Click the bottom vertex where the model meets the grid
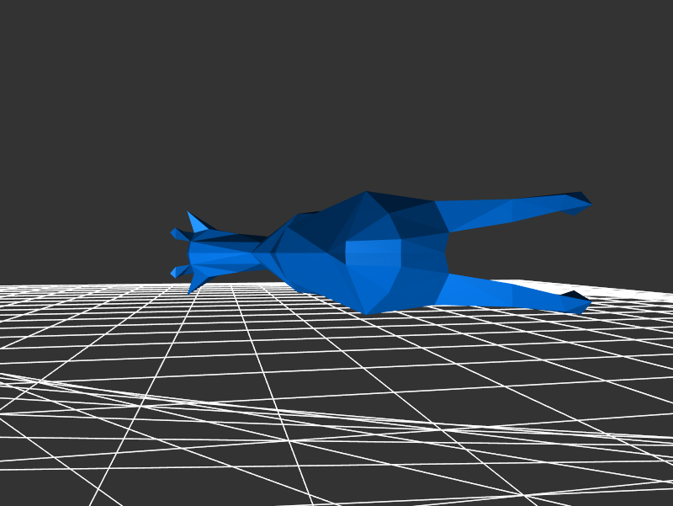The image size is (673, 506). 366,313
